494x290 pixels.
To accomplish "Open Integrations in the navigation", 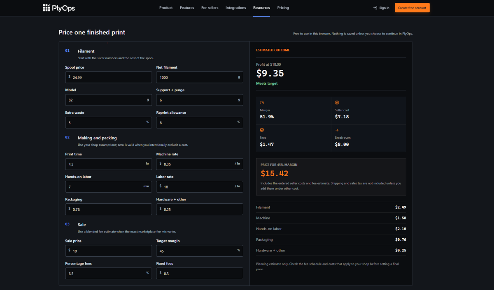I will [x=236, y=8].
